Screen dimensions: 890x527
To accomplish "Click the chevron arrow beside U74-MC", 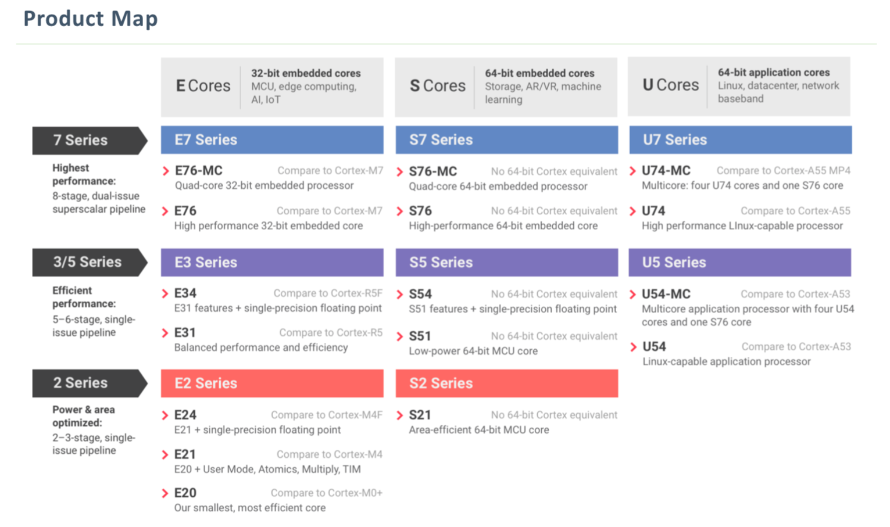I will click(633, 171).
